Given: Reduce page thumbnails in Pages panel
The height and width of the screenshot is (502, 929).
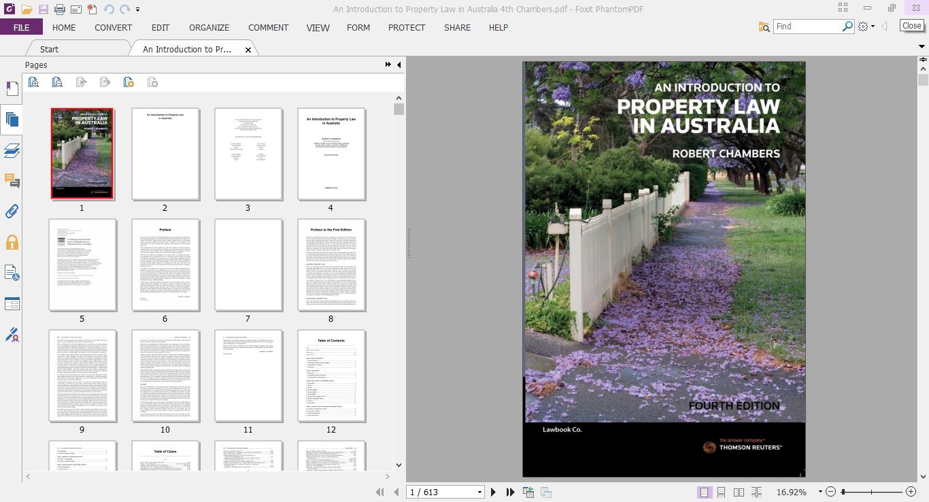Looking at the screenshot, I should (x=57, y=82).
